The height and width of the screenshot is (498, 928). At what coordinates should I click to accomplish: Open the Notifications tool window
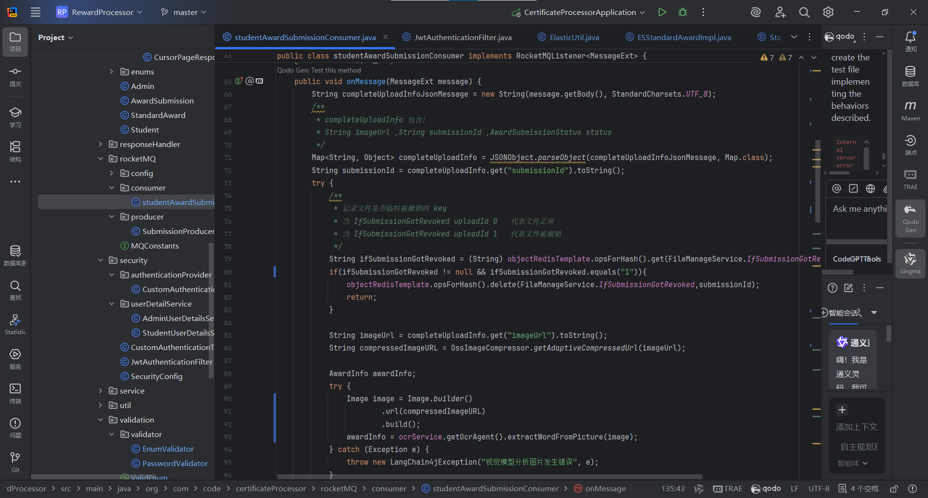tap(911, 42)
